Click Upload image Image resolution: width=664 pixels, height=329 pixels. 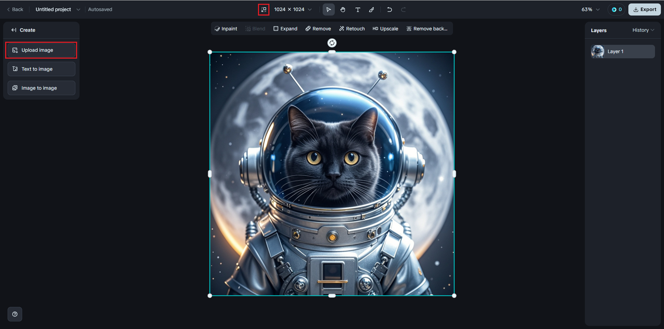coord(41,50)
